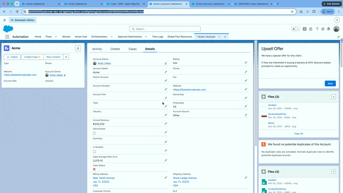Switch to the Activity tab

pyautogui.click(x=97, y=49)
